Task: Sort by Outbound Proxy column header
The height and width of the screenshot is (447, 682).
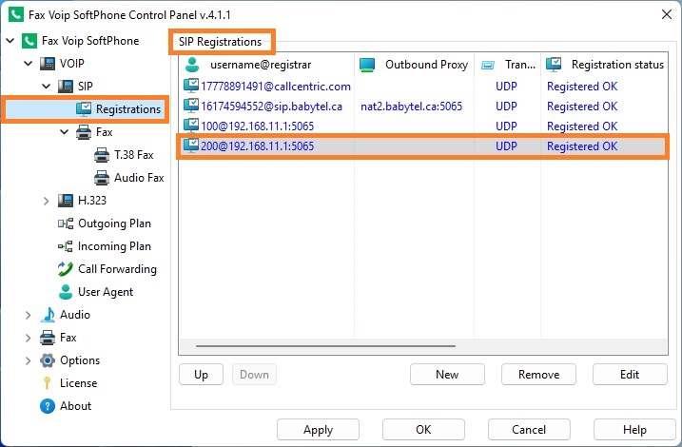Action: pyautogui.click(x=414, y=65)
